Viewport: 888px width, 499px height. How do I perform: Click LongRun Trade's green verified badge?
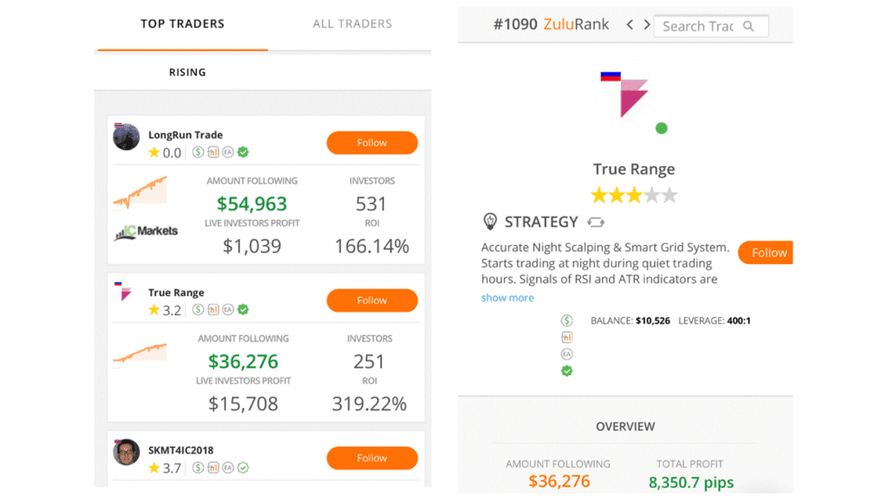(244, 152)
